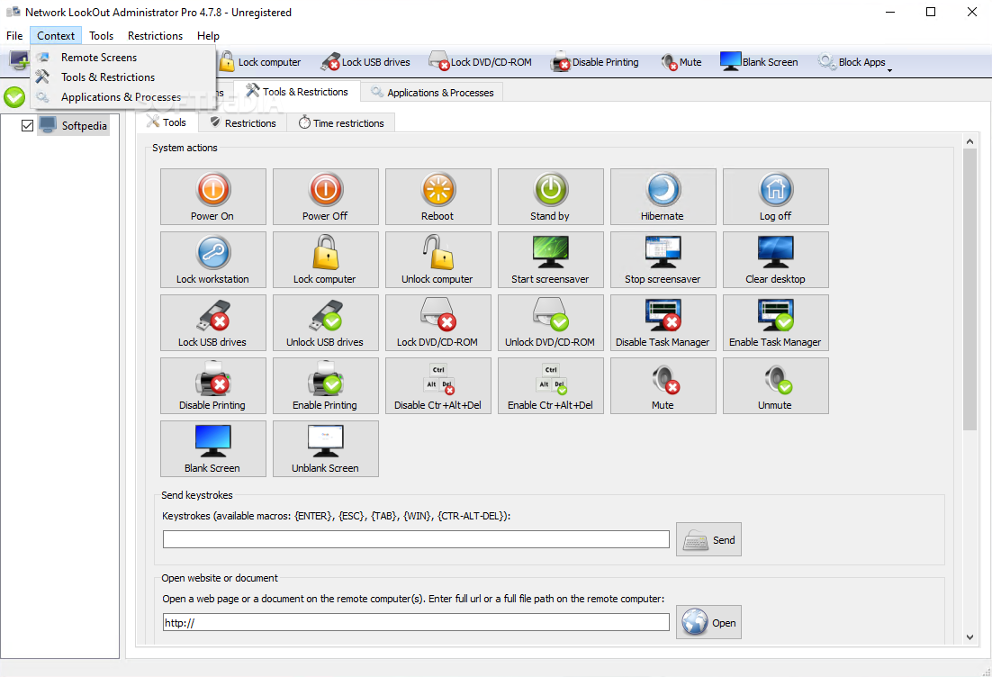Put remote computer in Stand by
Viewport: 992px width, 677px height.
point(550,196)
